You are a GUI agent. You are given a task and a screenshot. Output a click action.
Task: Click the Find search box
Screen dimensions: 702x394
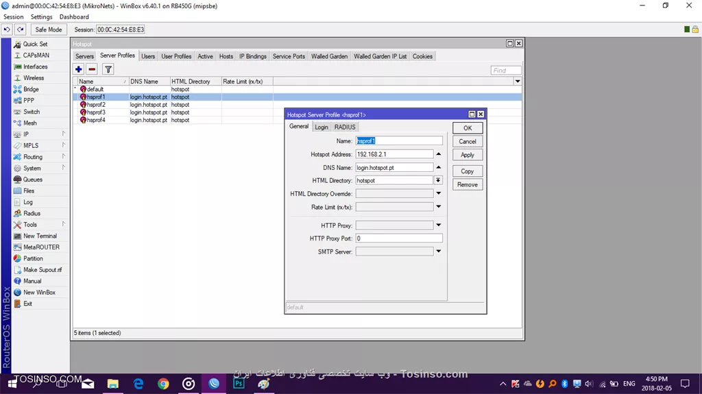pyautogui.click(x=506, y=71)
